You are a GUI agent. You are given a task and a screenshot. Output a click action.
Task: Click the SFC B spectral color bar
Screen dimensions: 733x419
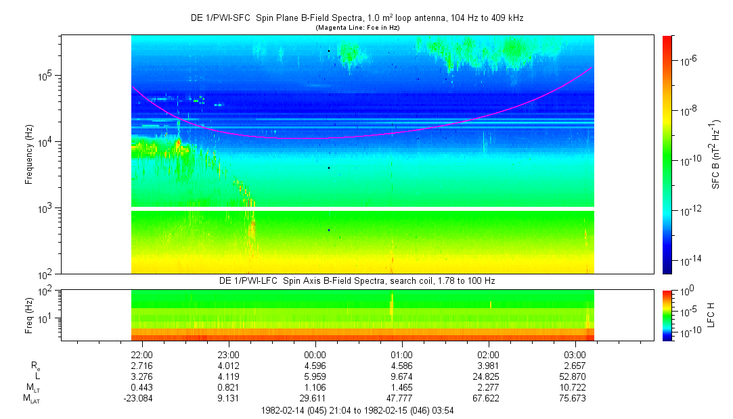click(667, 154)
